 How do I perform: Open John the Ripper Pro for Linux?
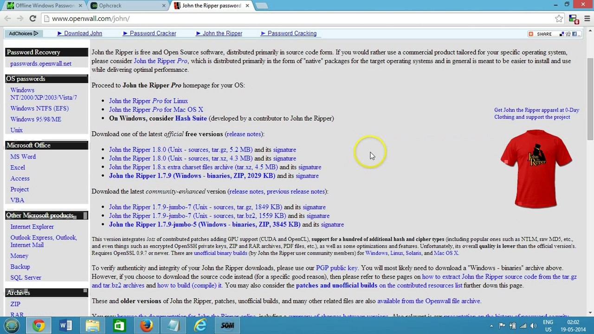point(148,101)
